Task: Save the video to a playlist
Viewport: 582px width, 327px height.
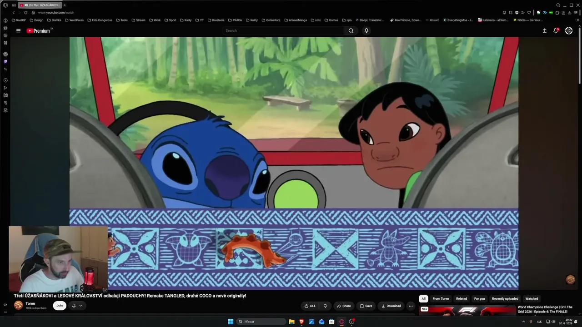Action: pos(366,306)
